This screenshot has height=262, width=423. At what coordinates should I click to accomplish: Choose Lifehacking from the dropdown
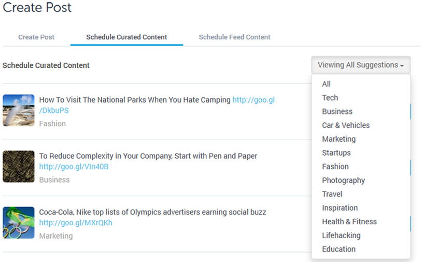[x=341, y=235]
